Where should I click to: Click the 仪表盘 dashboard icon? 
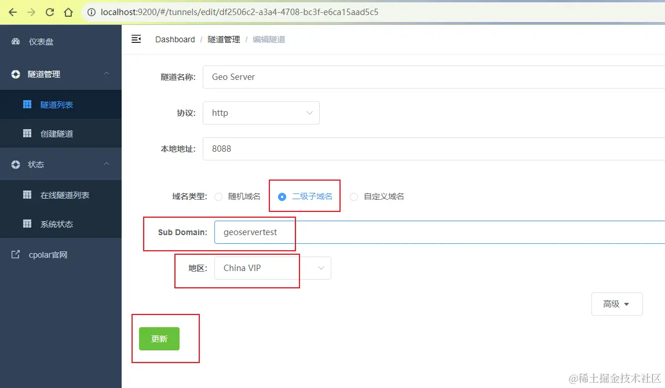tap(16, 42)
